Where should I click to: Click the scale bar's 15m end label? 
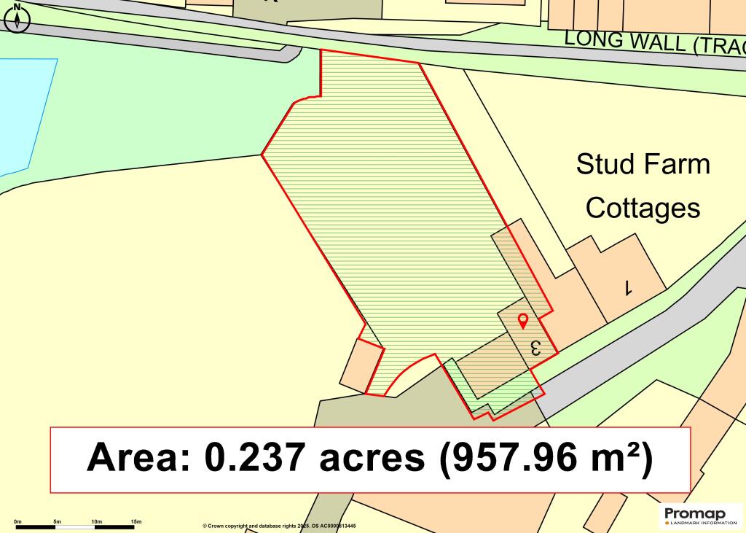(136, 521)
